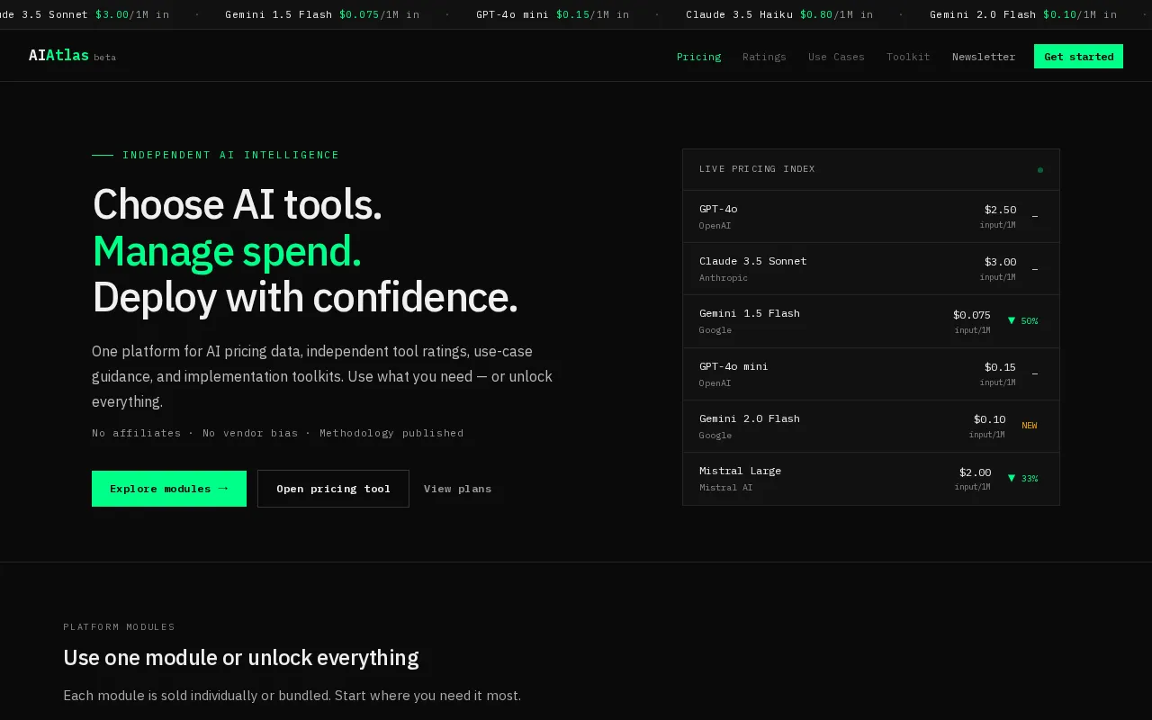Open the Newsletter nav link

pyautogui.click(x=984, y=57)
